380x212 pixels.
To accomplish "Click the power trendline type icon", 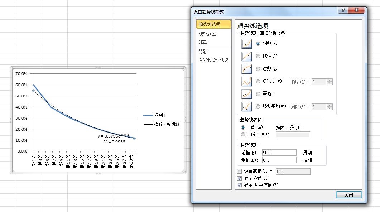I will click(247, 94).
